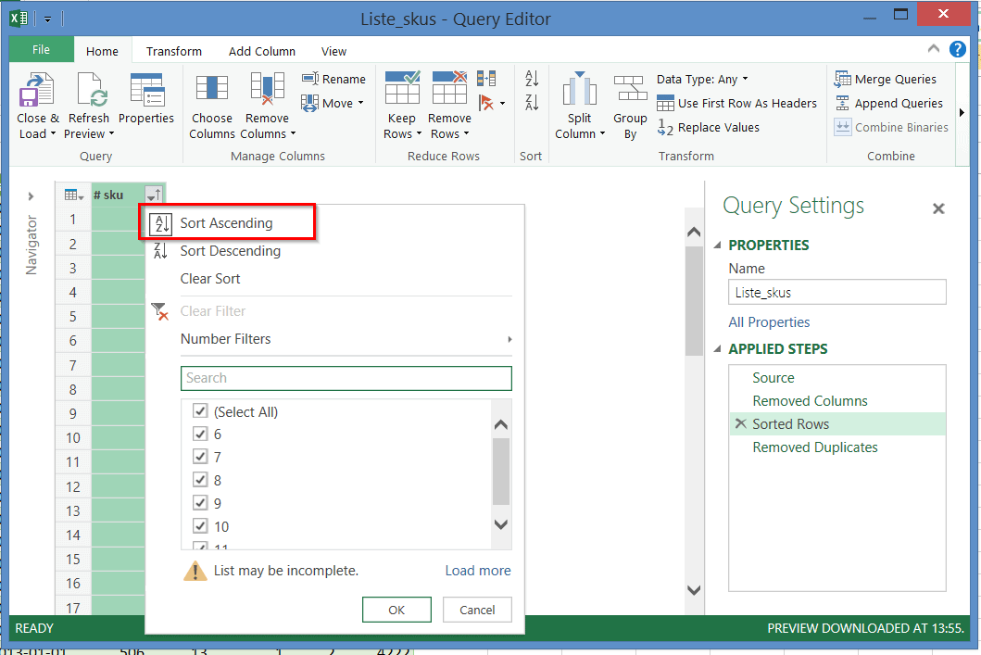Click the Choose Columns icon
Viewport: 981px width, 655px height.
click(x=212, y=90)
